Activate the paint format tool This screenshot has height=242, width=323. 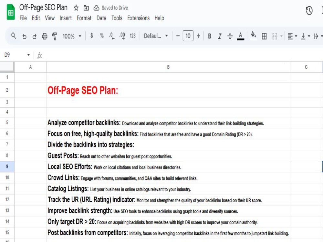[55, 36]
